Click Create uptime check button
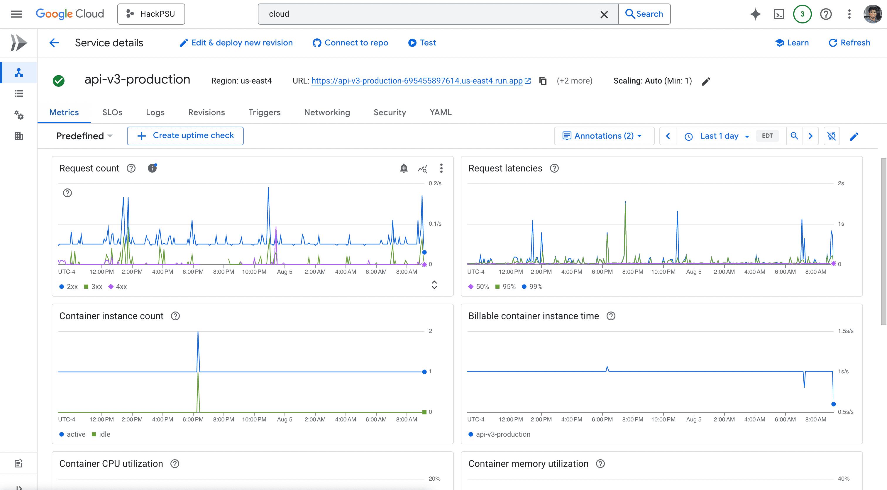This screenshot has height=490, width=887. 185,136
